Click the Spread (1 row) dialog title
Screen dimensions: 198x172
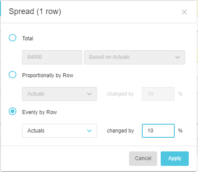tap(35, 11)
